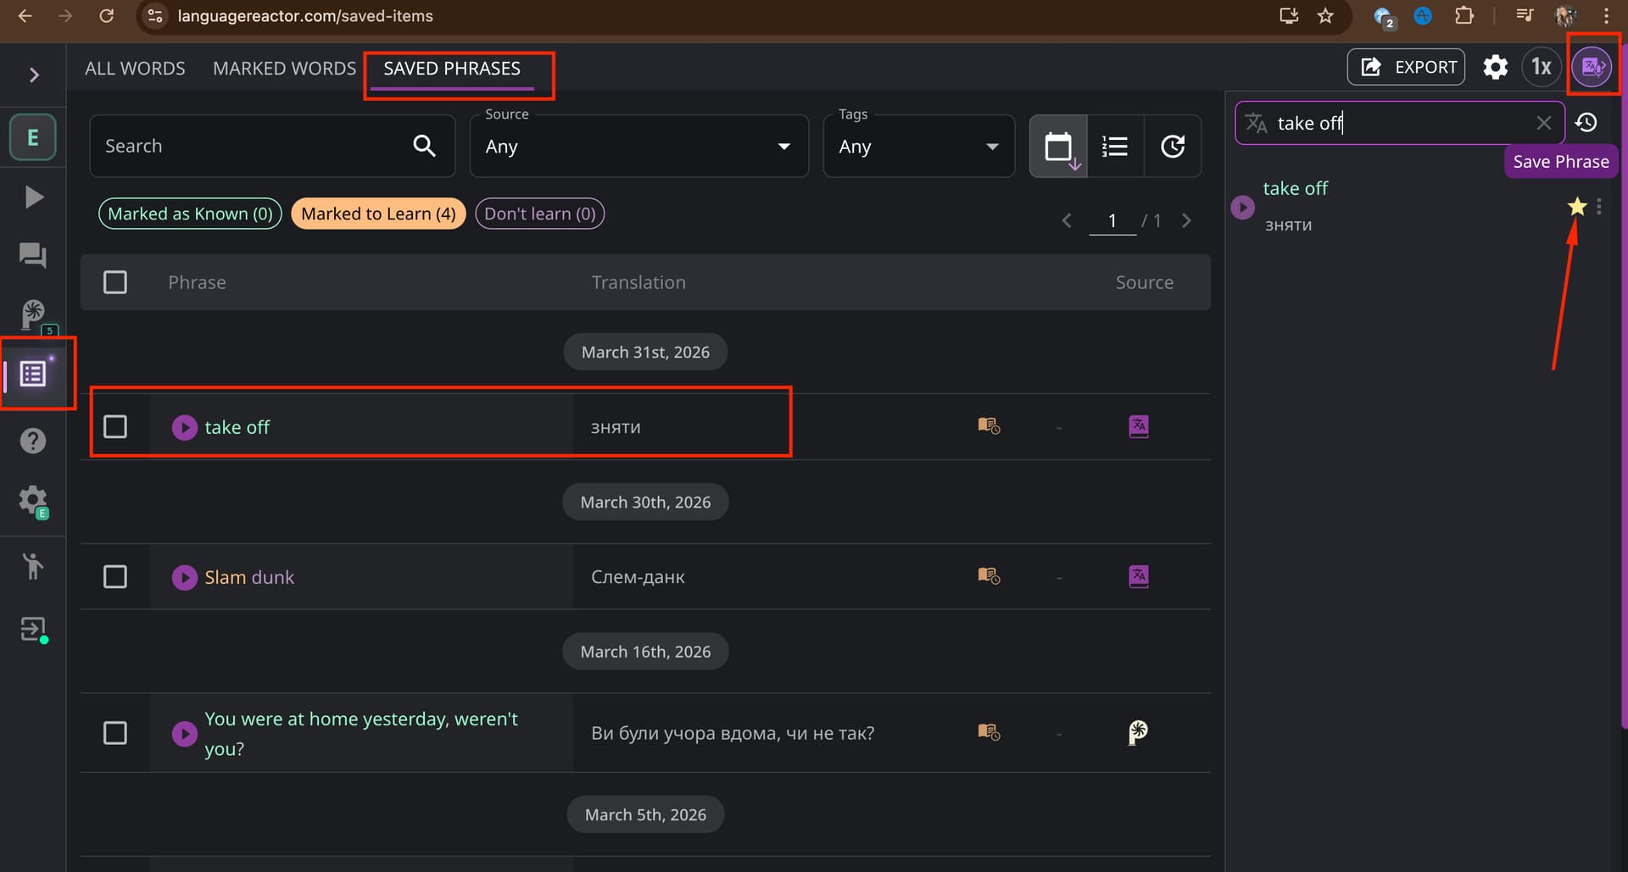Switch to list sort view icon

coord(1114,147)
